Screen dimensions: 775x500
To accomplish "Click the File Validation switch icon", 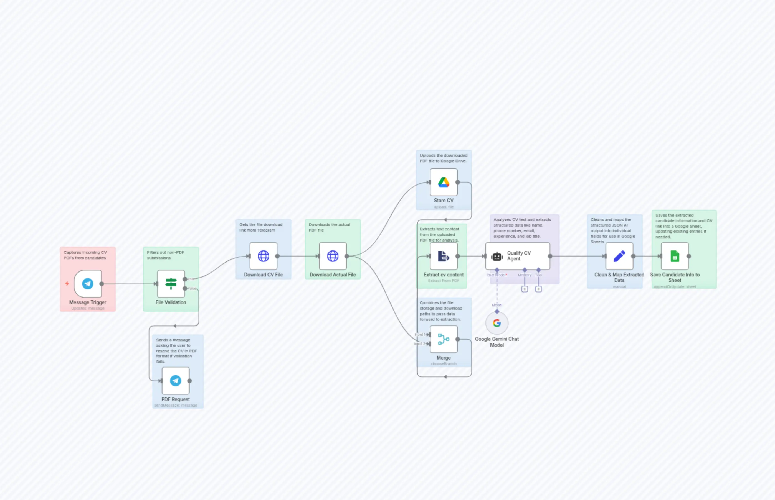I will (171, 283).
